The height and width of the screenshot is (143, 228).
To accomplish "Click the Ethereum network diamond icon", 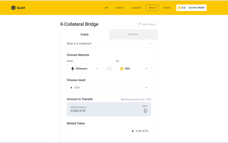I will pos(72,68).
